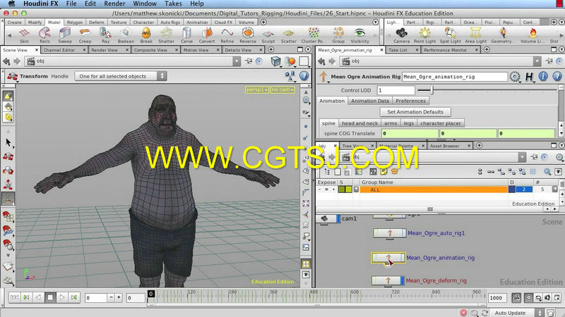This screenshot has height=317, width=565.
Task: Select the Sculpt shelf tool
Action: (x=268, y=36)
